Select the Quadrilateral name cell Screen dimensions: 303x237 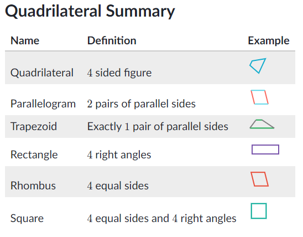42,73
